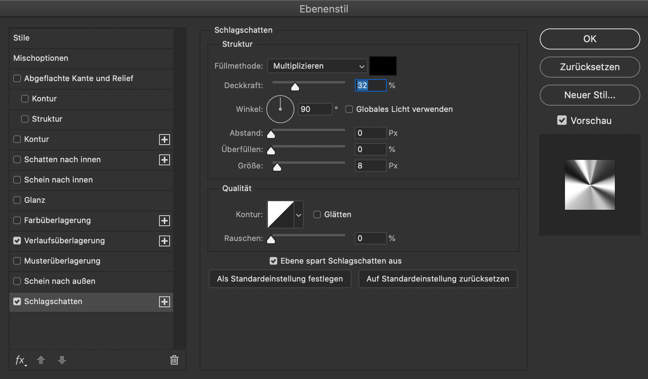Uncheck Ebene spart Schlagschatten aus

click(274, 261)
